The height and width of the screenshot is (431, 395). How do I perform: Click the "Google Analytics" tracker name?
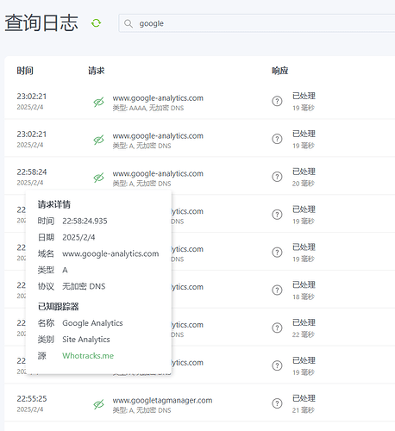[x=92, y=323]
